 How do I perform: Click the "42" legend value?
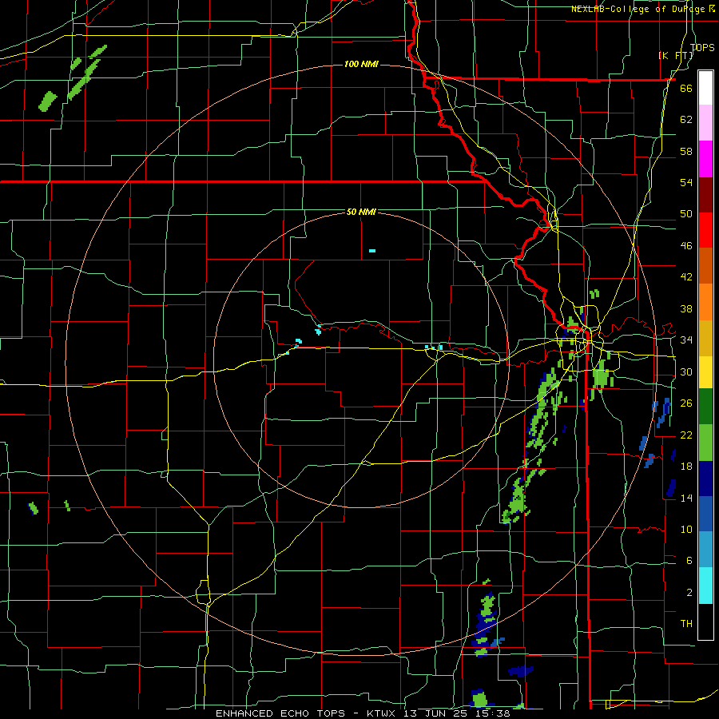pos(686,276)
